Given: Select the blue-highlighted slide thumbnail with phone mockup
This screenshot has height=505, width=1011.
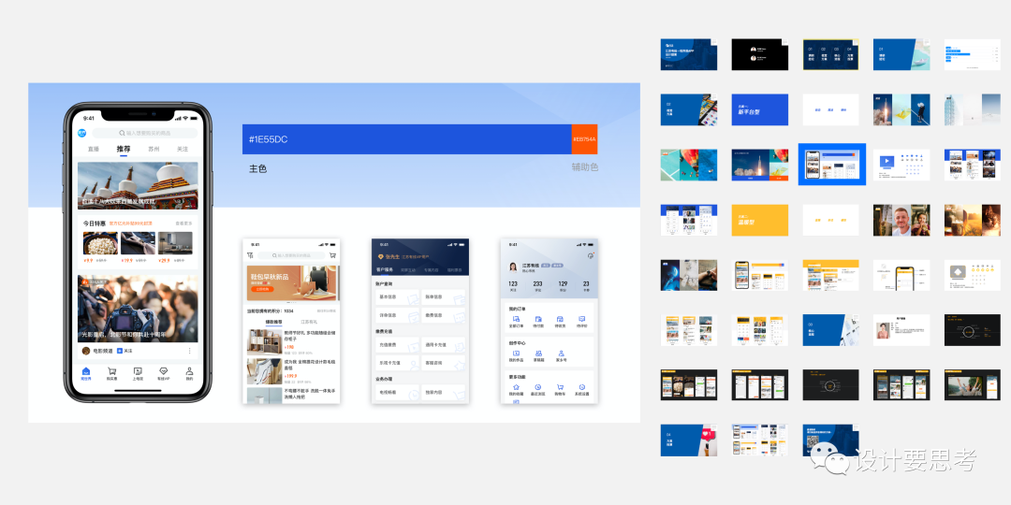Looking at the screenshot, I should (831, 165).
